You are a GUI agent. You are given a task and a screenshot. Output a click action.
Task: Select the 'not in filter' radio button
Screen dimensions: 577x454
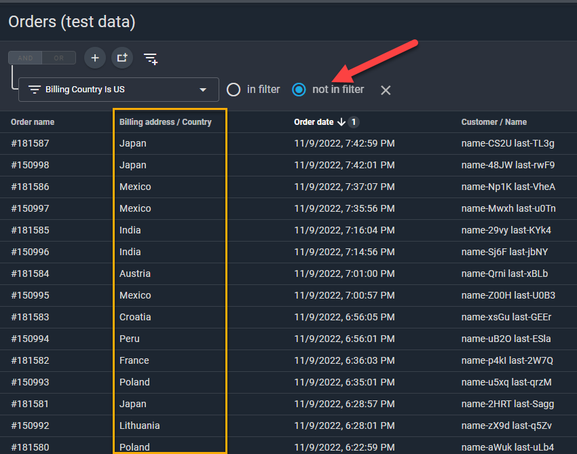pos(299,90)
